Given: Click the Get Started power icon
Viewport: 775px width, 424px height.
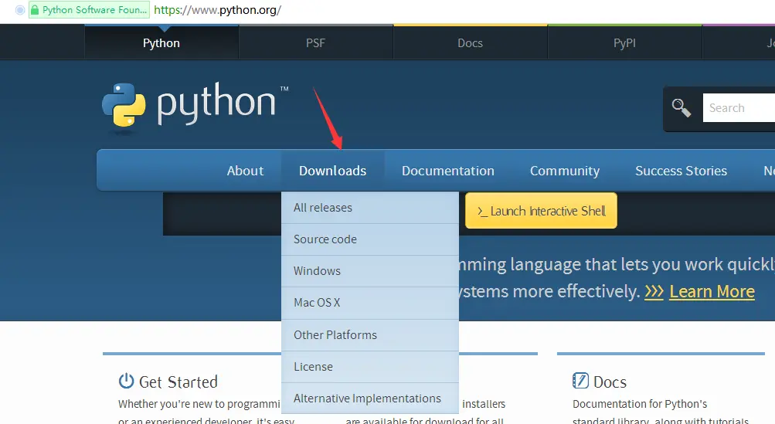Looking at the screenshot, I should tap(126, 381).
